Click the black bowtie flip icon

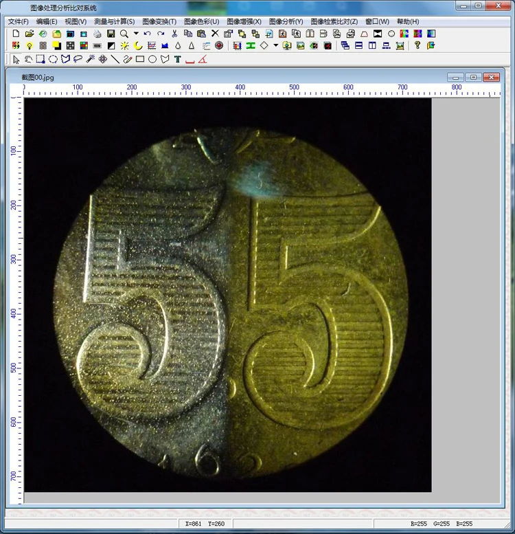(x=378, y=34)
